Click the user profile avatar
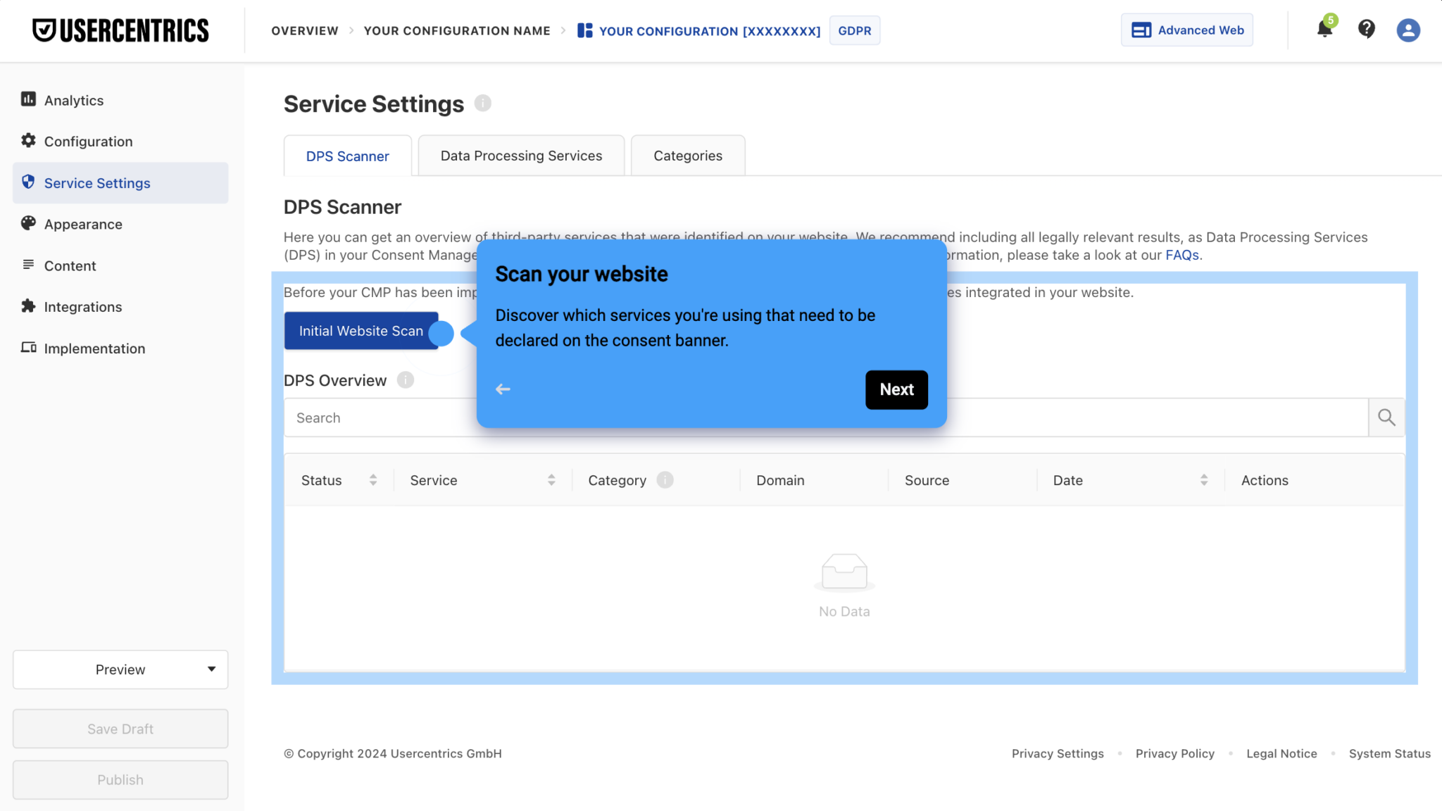Image resolution: width=1442 pixels, height=811 pixels. click(x=1408, y=30)
